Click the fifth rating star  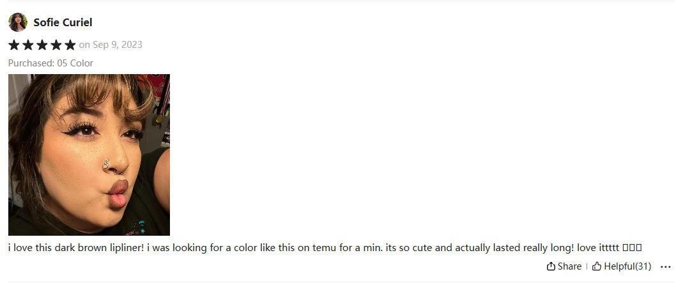click(70, 45)
